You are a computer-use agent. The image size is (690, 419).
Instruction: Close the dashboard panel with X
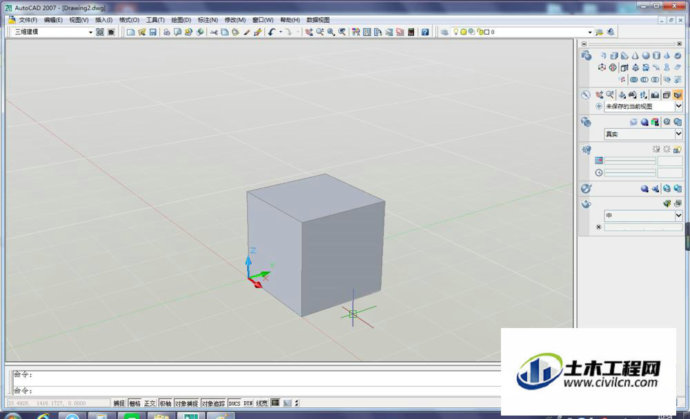pos(679,44)
